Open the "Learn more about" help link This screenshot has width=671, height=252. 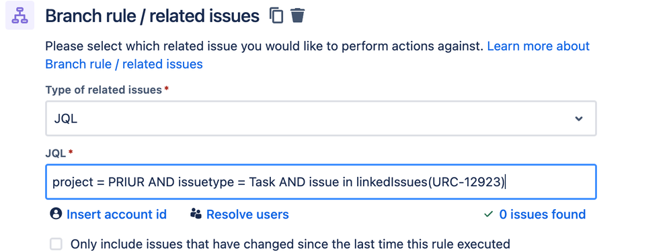pos(539,46)
